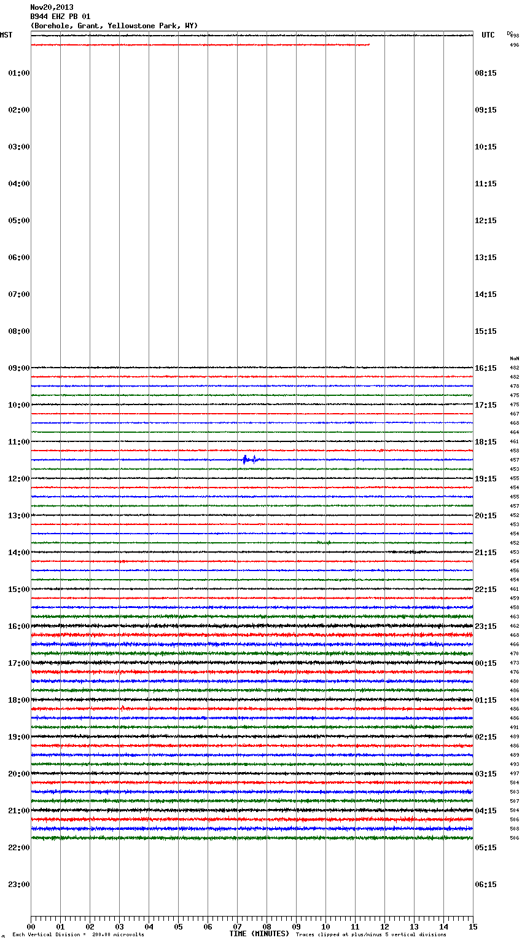This screenshot has height=943, width=522.
Task: Select the 07:00 MST hour label
Action: (19, 294)
